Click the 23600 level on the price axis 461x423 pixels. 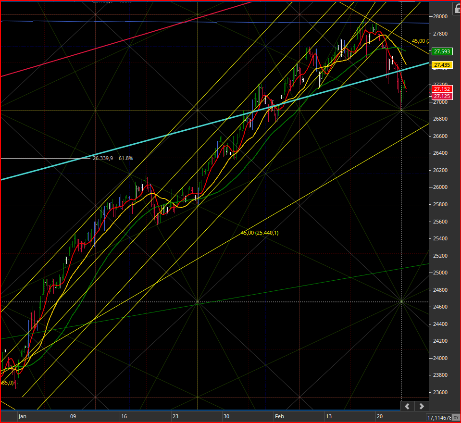point(440,392)
